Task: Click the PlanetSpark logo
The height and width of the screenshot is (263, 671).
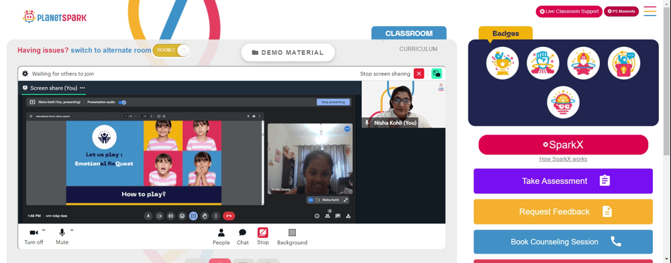Action: [55, 17]
